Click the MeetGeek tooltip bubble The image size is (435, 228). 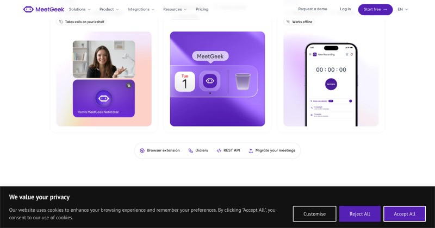click(x=210, y=56)
